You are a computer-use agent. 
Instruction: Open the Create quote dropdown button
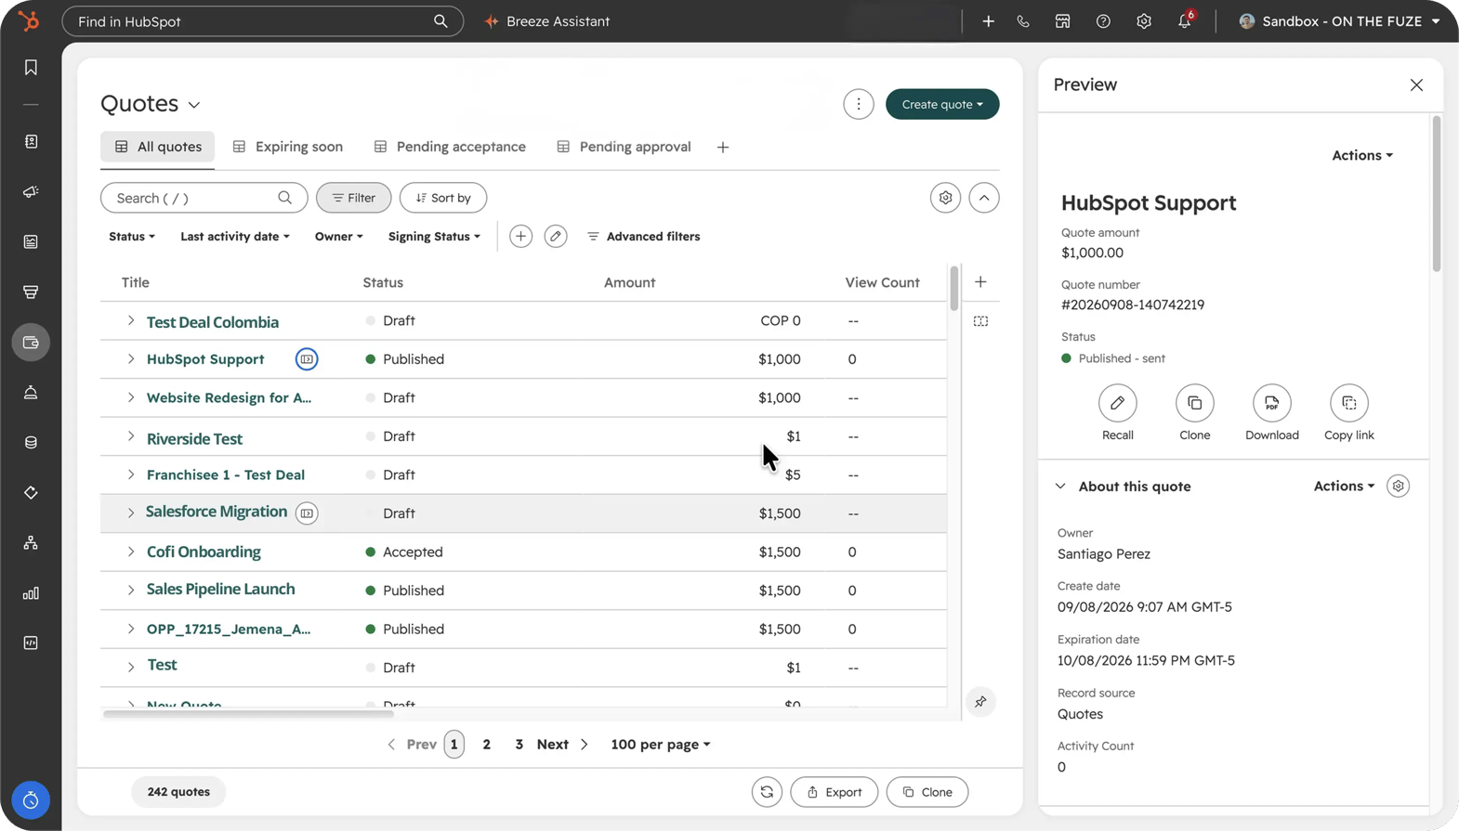pos(942,104)
